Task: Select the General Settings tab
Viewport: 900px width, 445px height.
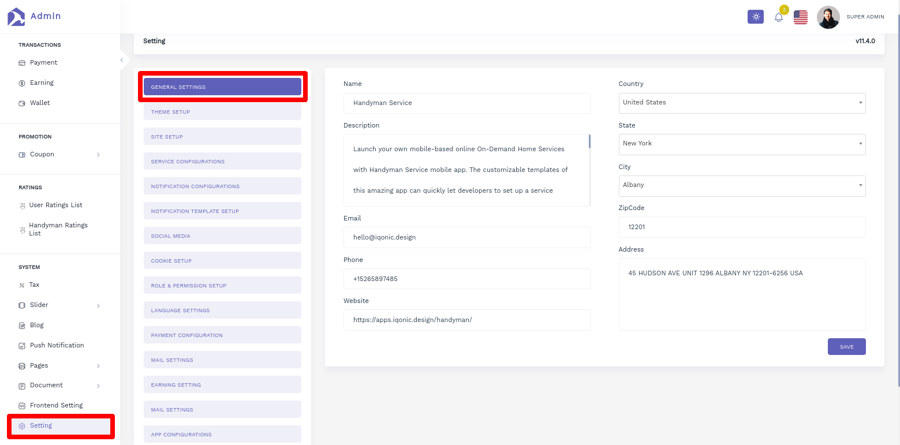Action: click(x=222, y=87)
